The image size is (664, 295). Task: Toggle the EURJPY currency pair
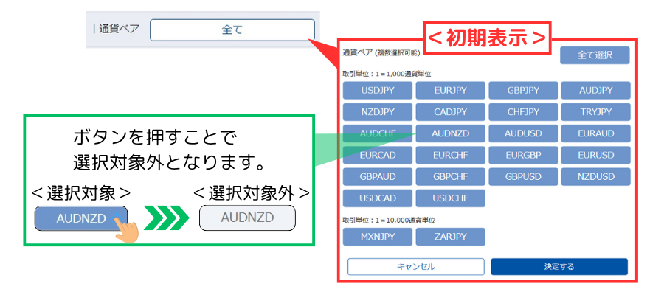(x=450, y=90)
